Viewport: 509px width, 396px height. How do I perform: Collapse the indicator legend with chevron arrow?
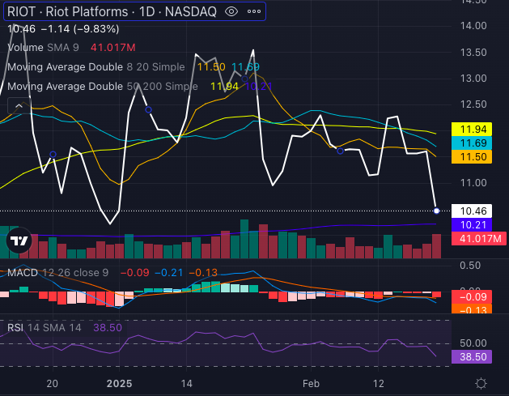18,106
